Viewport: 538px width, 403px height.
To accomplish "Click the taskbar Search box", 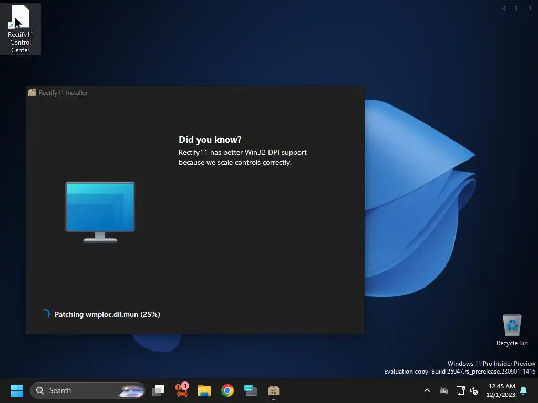I will pos(88,390).
